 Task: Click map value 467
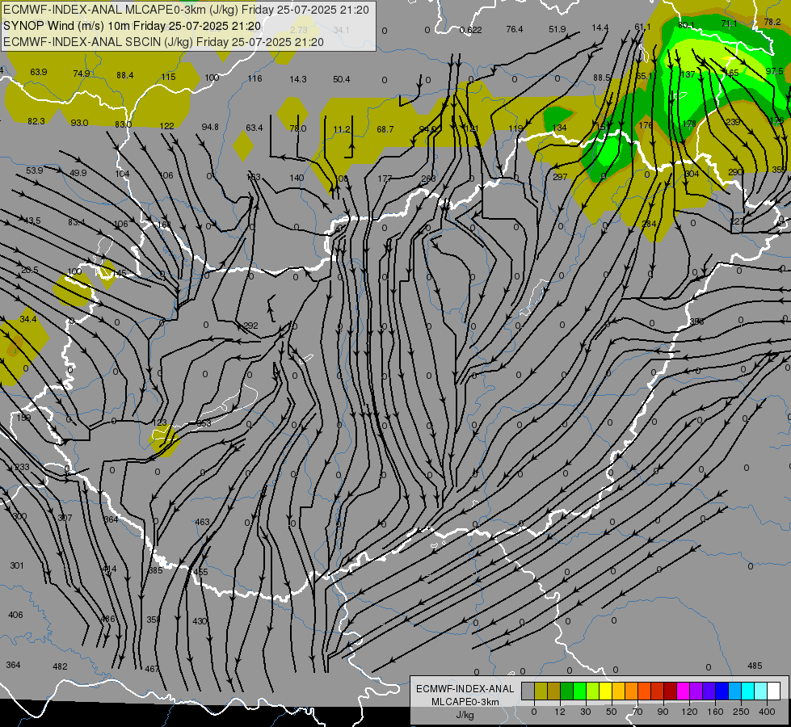(x=151, y=669)
